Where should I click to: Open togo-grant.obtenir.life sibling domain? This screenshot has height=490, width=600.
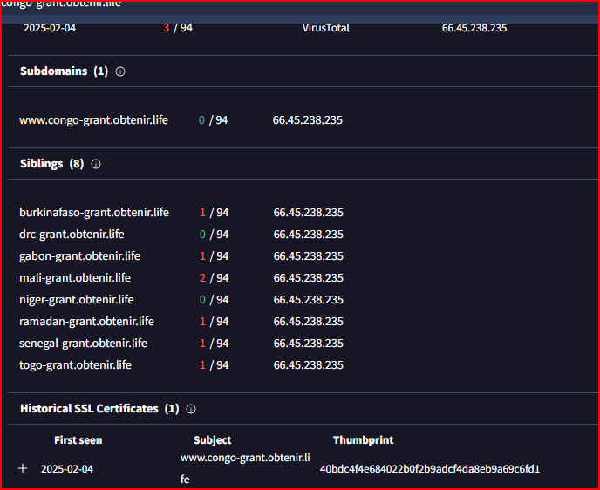(75, 365)
